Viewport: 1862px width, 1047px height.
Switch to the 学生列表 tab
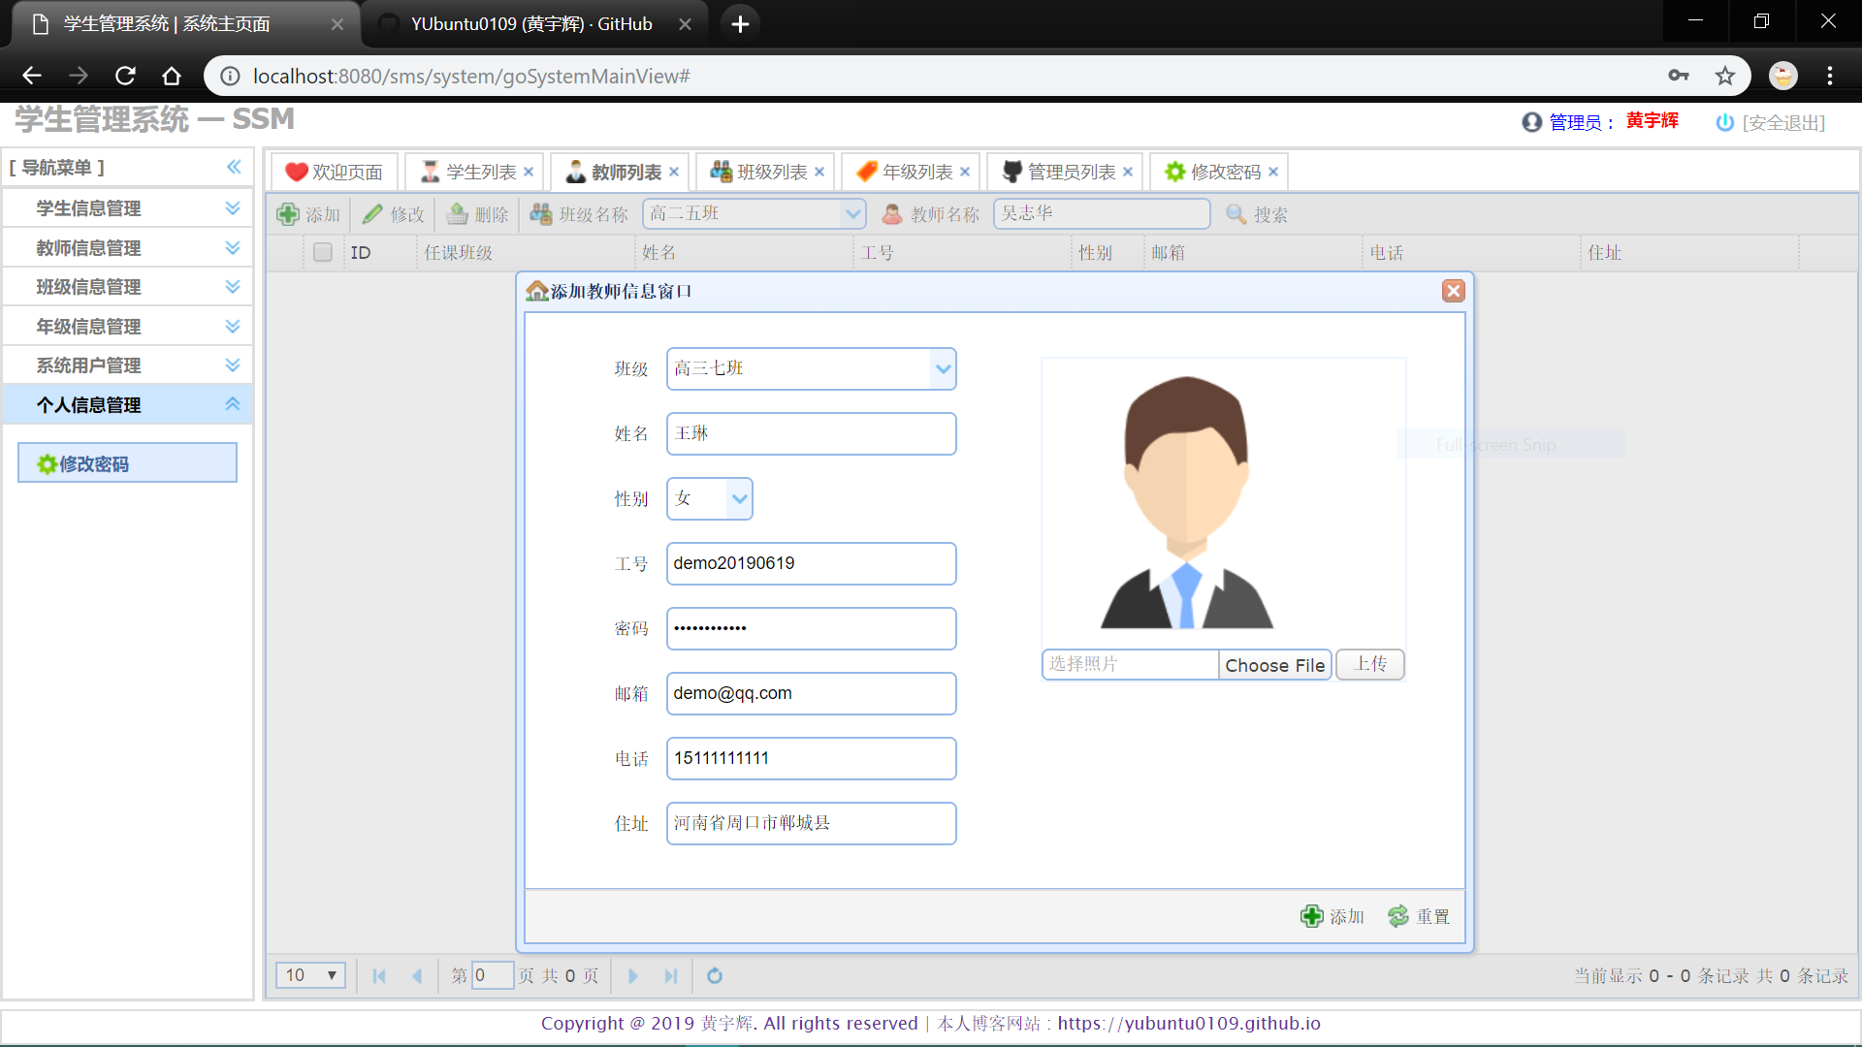[x=480, y=172]
